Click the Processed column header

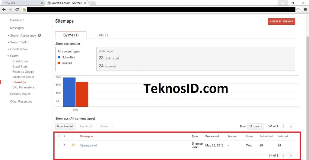(212, 136)
